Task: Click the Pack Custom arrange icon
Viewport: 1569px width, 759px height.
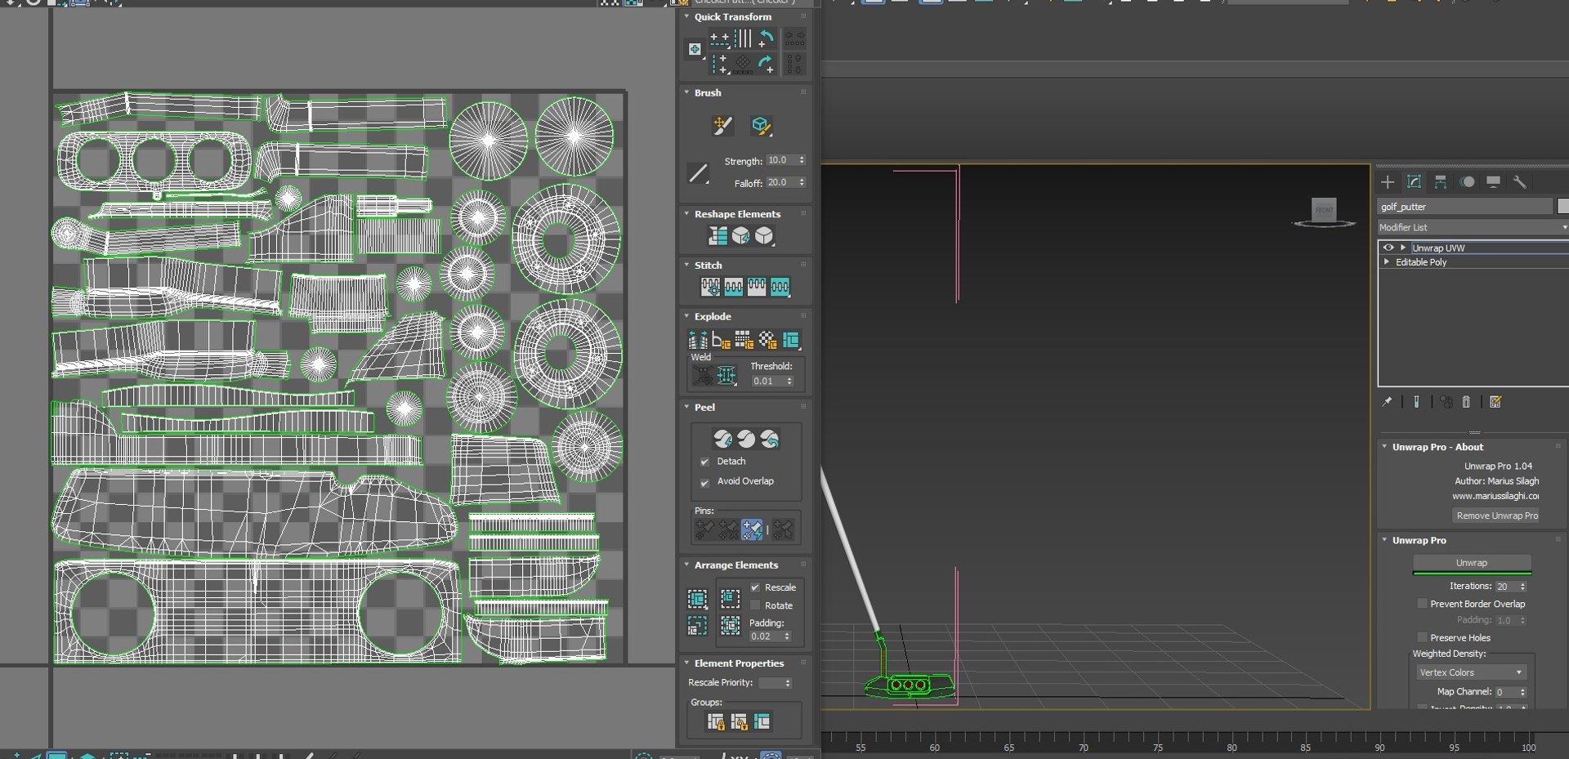Action: click(697, 600)
